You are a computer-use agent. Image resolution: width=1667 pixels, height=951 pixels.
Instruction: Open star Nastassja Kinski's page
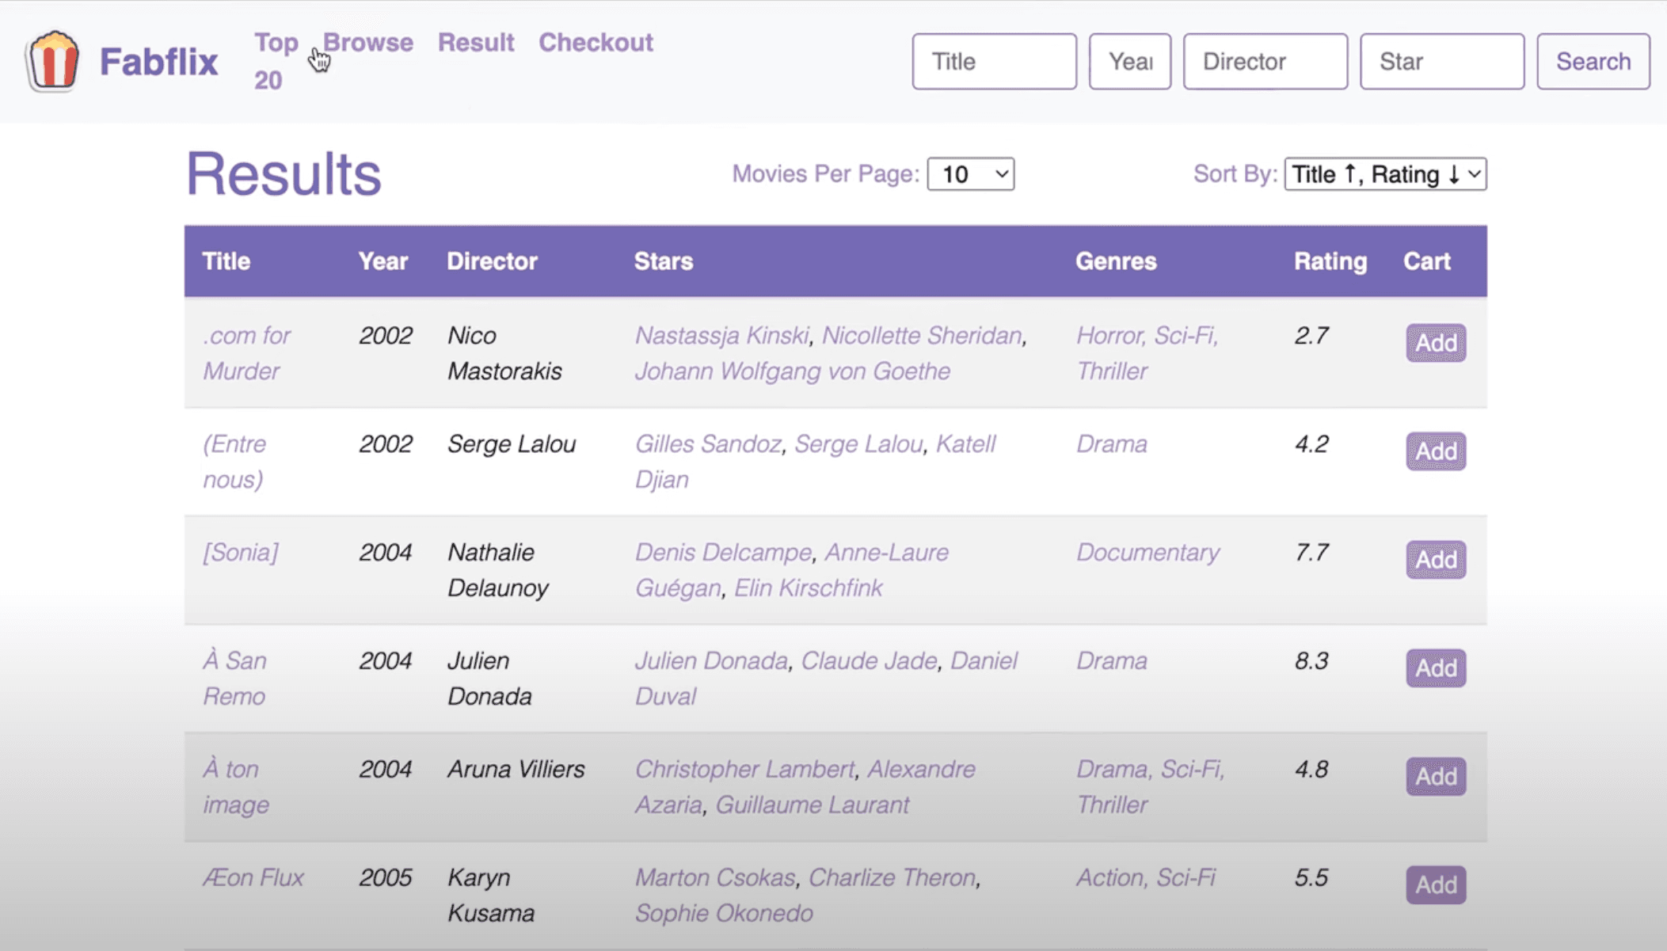pyautogui.click(x=721, y=335)
